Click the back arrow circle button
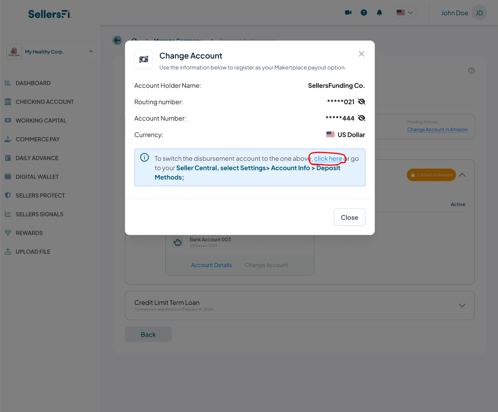Image resolution: width=498 pixels, height=412 pixels. [117, 41]
